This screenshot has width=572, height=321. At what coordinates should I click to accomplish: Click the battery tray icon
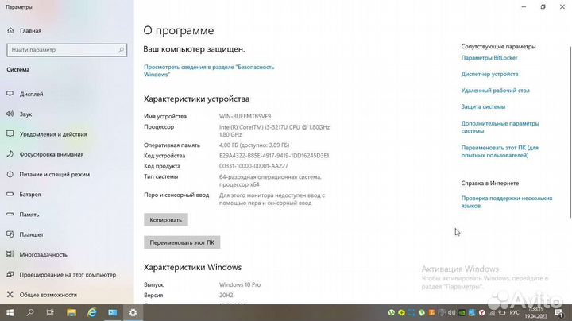coord(502,312)
